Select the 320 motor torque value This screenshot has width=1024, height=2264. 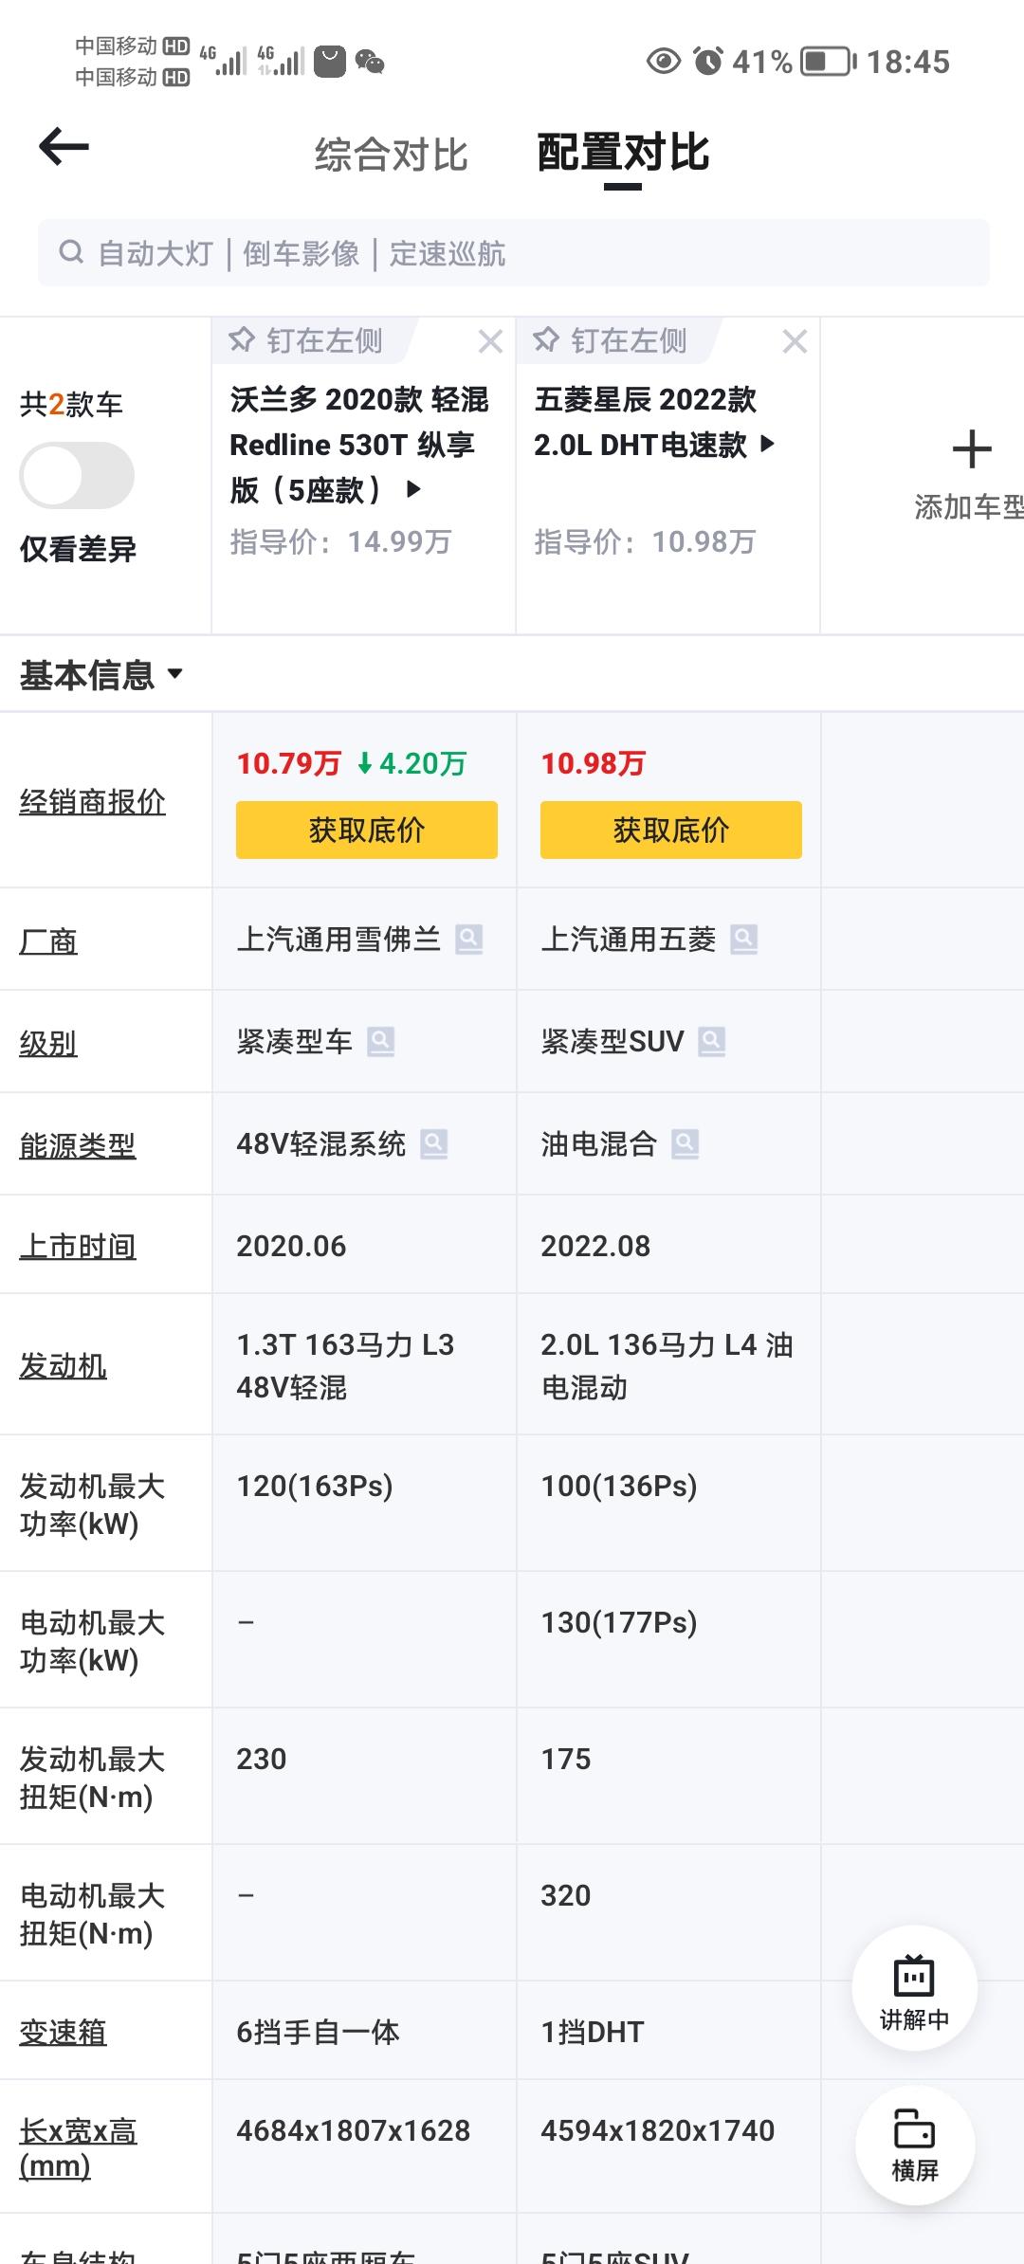pos(566,1895)
